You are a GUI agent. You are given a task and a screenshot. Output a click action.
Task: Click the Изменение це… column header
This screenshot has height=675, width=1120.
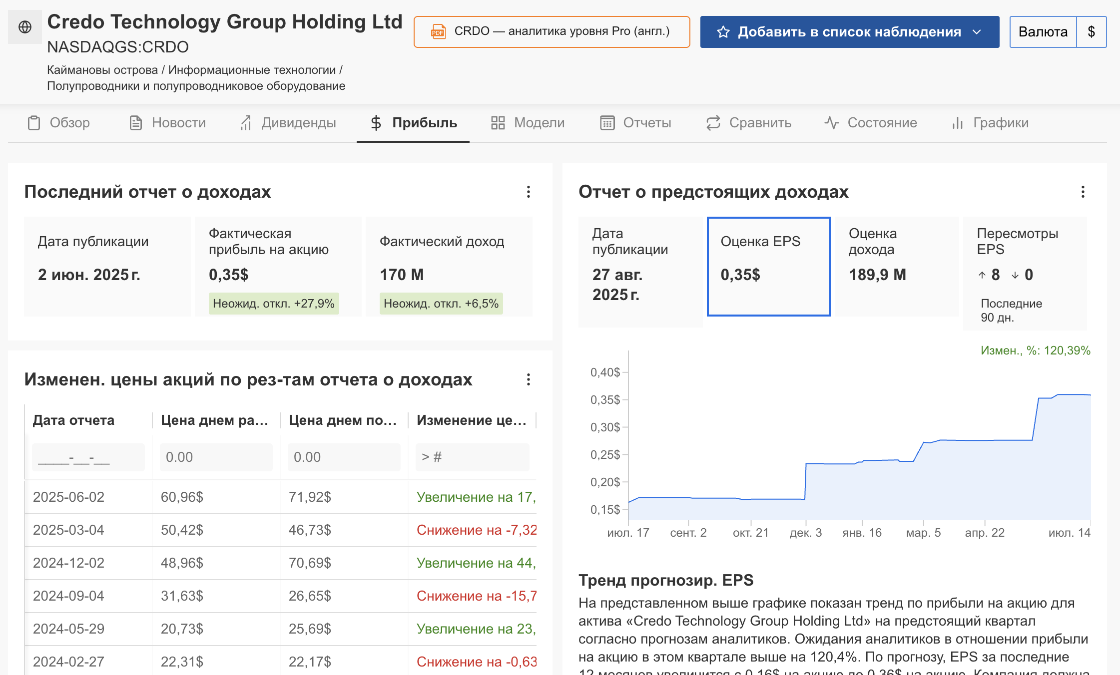point(472,420)
